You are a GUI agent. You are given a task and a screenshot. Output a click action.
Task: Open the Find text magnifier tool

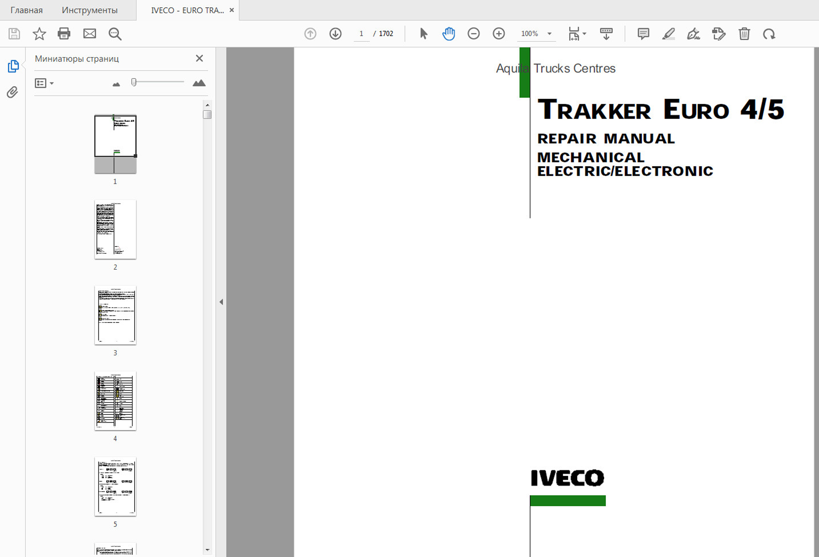pyautogui.click(x=115, y=34)
